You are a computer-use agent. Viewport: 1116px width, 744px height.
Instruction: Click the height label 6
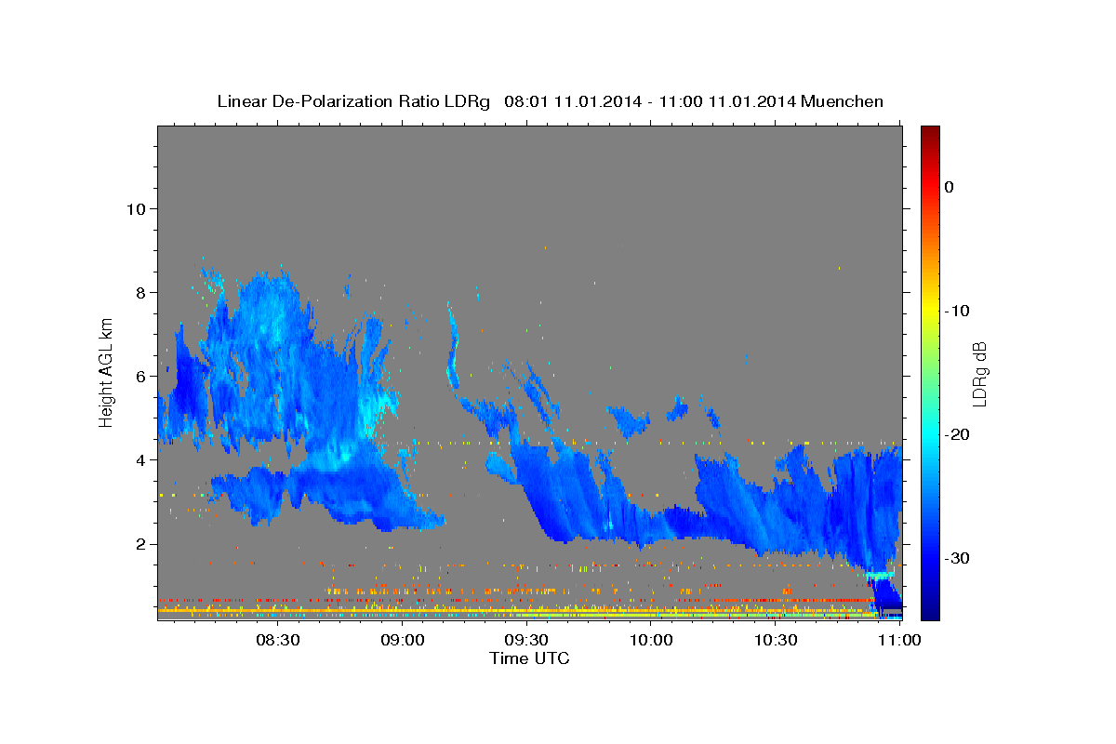[x=140, y=377]
